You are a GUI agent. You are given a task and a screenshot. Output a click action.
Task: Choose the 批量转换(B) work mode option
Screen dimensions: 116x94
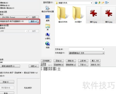[4, 3]
